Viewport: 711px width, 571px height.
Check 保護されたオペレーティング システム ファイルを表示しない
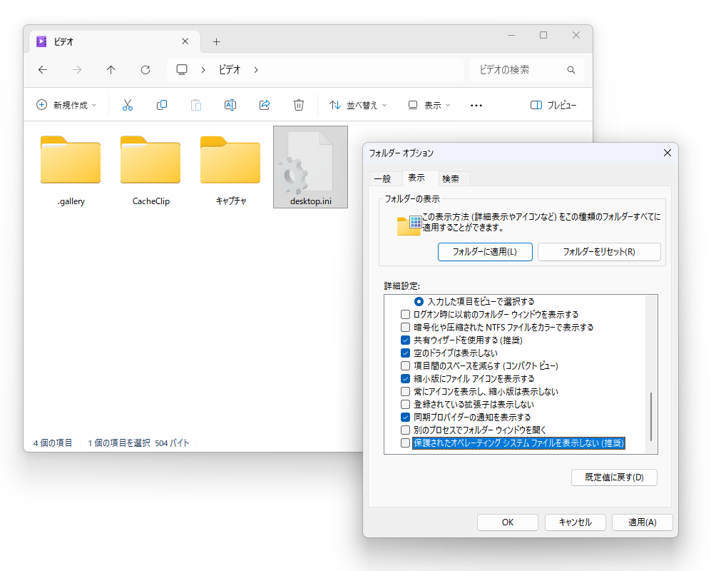(405, 443)
